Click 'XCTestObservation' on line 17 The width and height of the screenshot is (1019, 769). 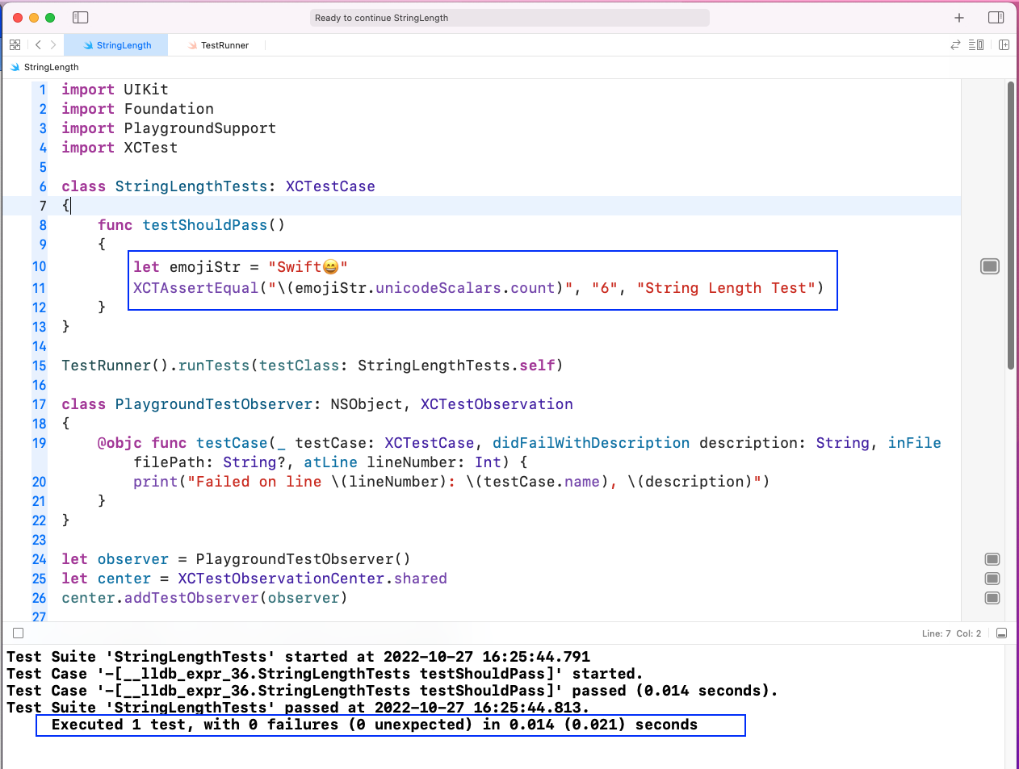click(x=497, y=404)
